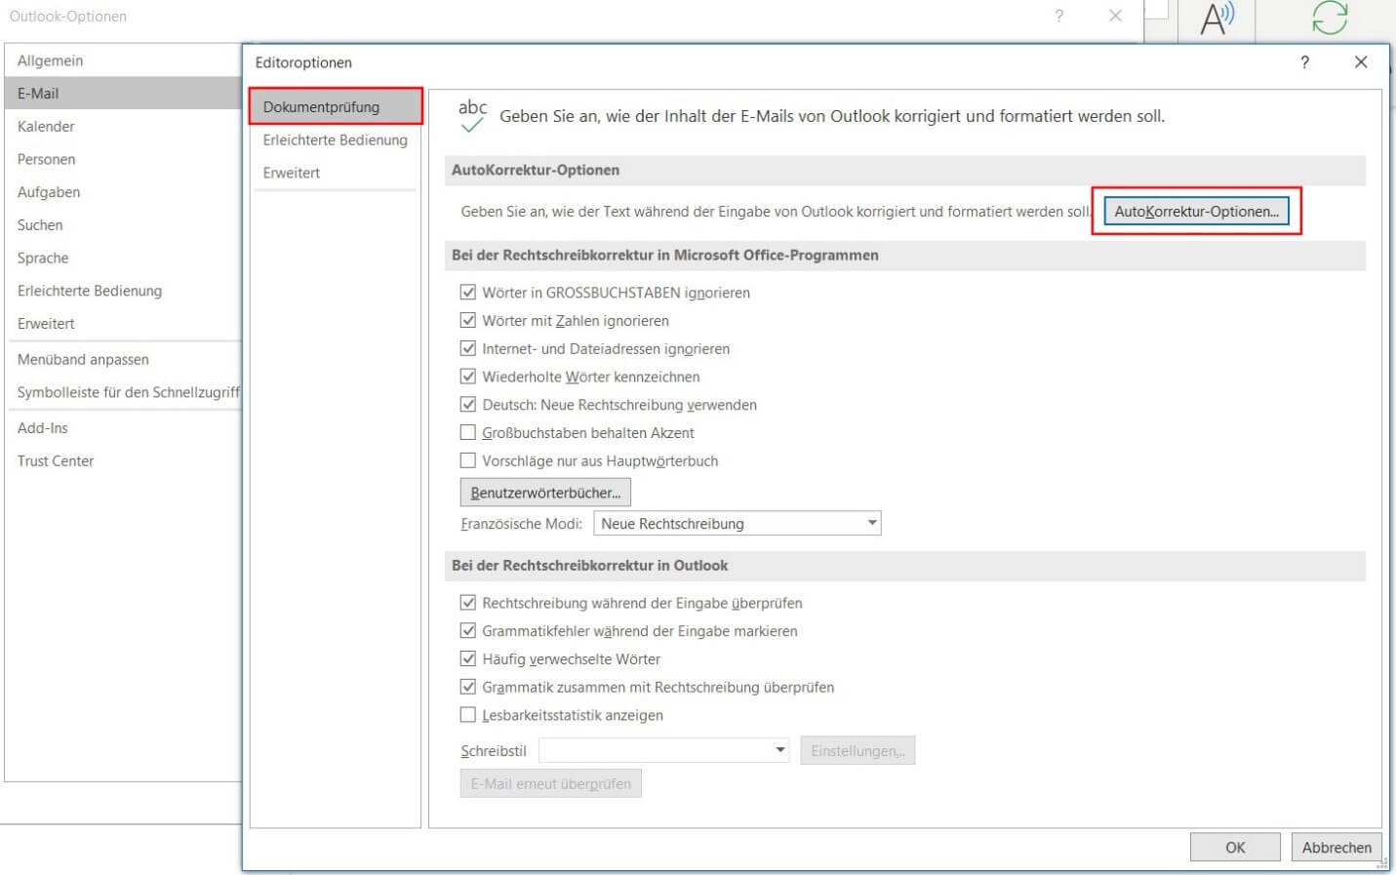Viewport: 1396px width, 875px height.
Task: Select E-Mail in Outlook-Optionen
Action: pyautogui.click(x=123, y=94)
